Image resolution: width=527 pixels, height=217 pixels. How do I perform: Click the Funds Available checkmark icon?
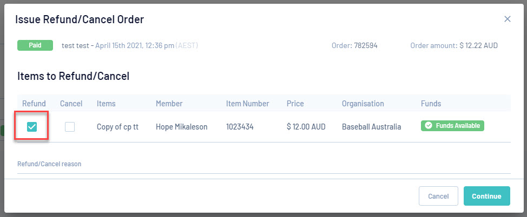[429, 126]
